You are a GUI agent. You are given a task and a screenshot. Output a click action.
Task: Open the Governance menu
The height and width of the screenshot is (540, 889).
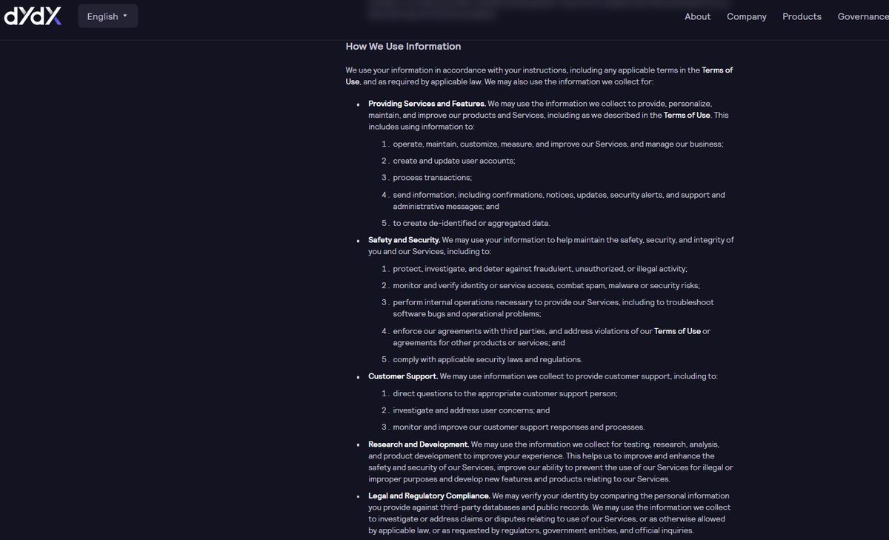[863, 16]
